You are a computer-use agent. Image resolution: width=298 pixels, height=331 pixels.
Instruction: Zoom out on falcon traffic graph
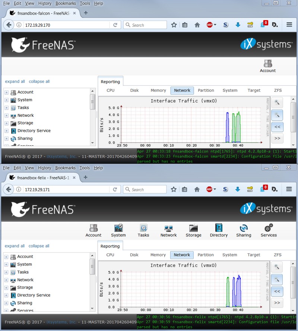tap(277, 115)
